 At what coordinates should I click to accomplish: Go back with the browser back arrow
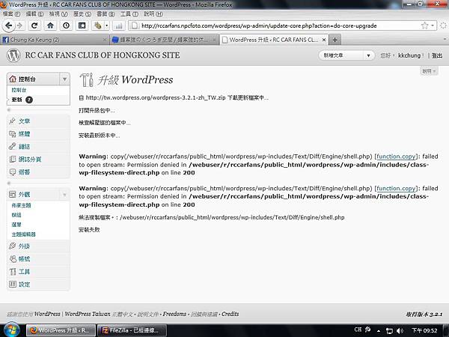8,25
